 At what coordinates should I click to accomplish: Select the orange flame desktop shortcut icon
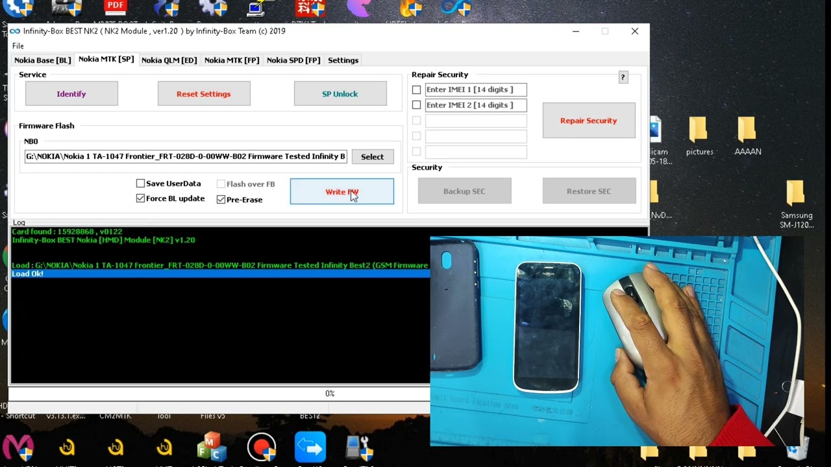click(410, 8)
